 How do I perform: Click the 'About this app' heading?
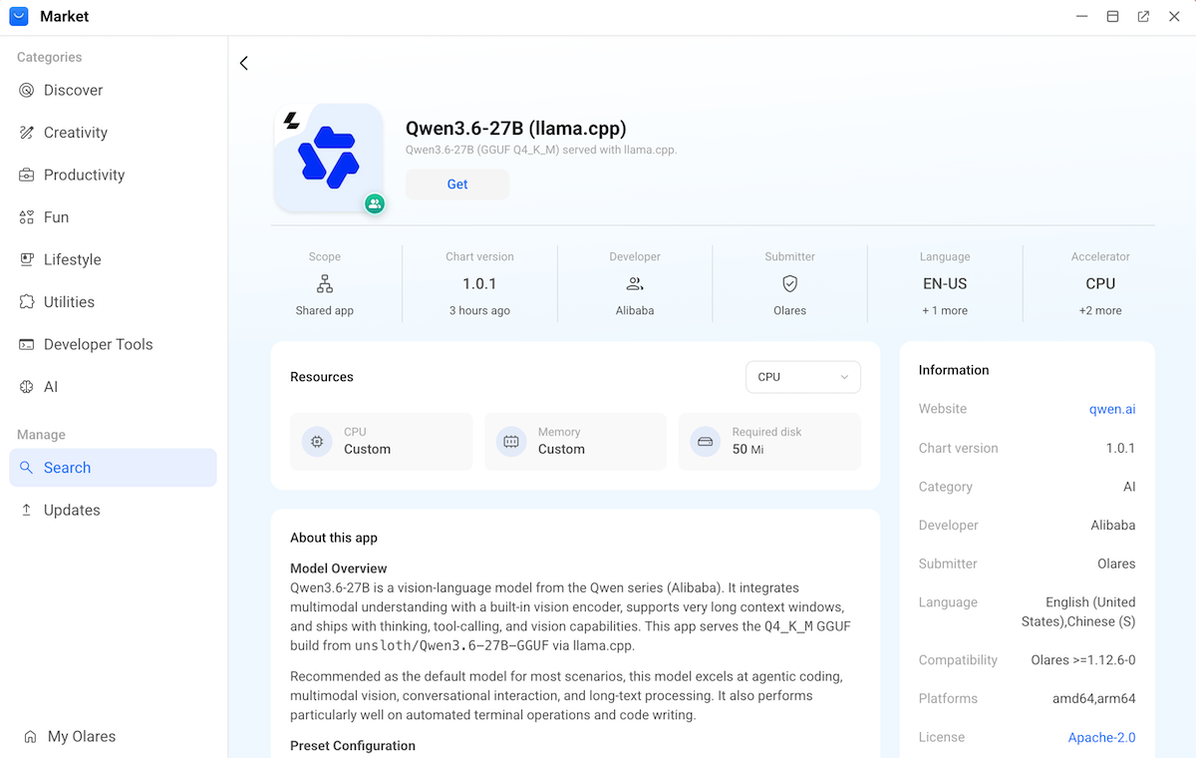[334, 538]
